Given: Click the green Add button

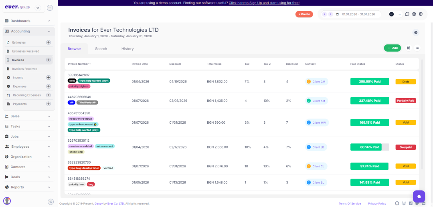Looking at the screenshot, I should (x=392, y=48).
